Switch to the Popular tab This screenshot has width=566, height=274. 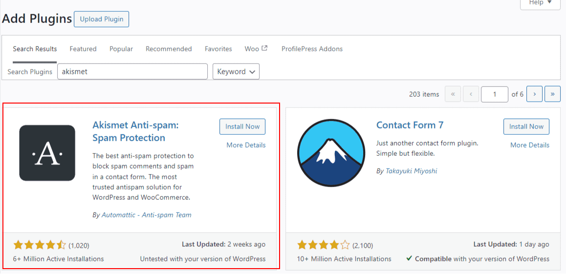point(121,49)
